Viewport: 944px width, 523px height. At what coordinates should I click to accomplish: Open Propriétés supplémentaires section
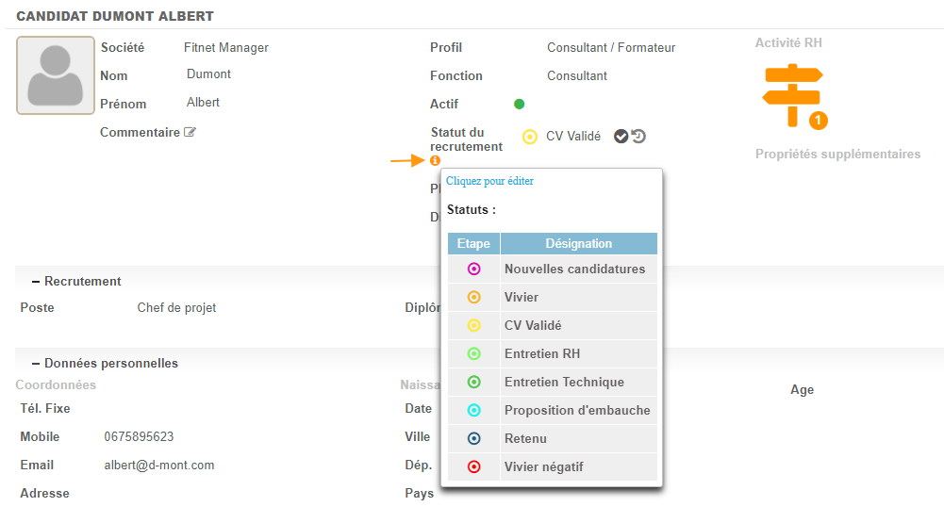837,155
